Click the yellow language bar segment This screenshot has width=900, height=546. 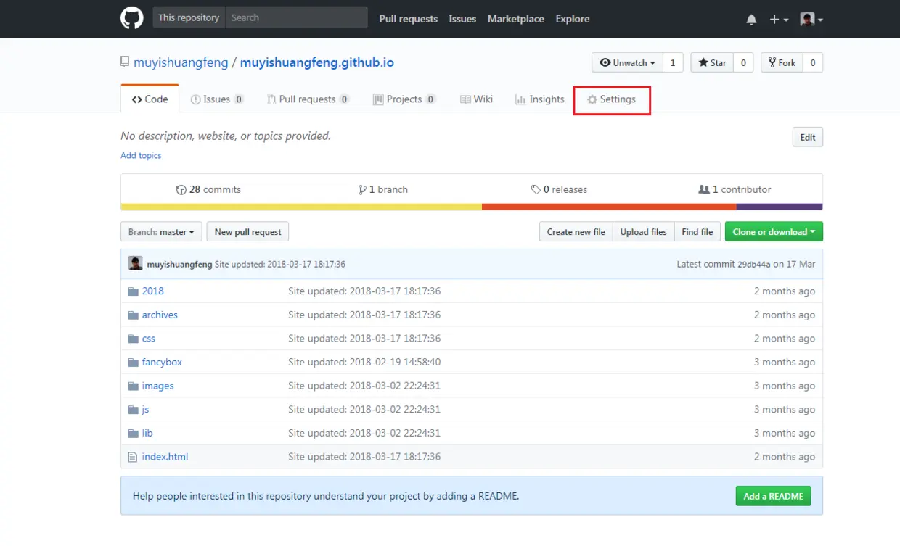(301, 207)
